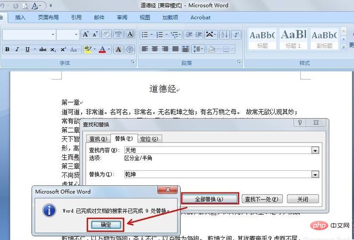Click the help question mark in dialog
The image size is (354, 240).
[x=300, y=123]
